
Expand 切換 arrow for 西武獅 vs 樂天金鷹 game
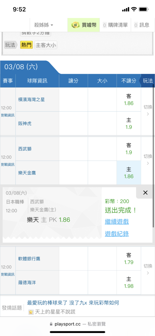[x=148, y=160]
